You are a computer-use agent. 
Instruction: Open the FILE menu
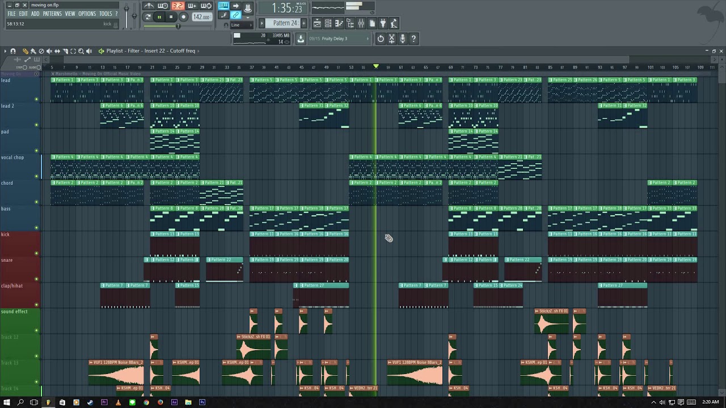click(11, 14)
